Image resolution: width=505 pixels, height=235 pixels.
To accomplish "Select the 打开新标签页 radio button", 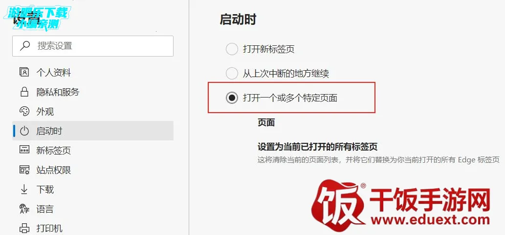I will click(x=232, y=49).
